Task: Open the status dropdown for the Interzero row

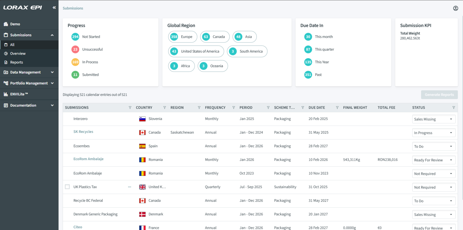Action: click(x=433, y=119)
